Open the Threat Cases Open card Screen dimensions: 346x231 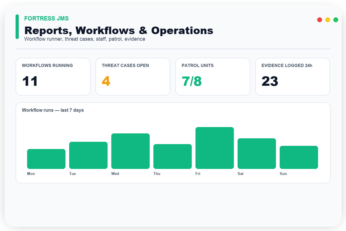click(x=133, y=77)
